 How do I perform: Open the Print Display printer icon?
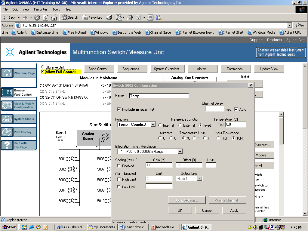coord(7,132)
